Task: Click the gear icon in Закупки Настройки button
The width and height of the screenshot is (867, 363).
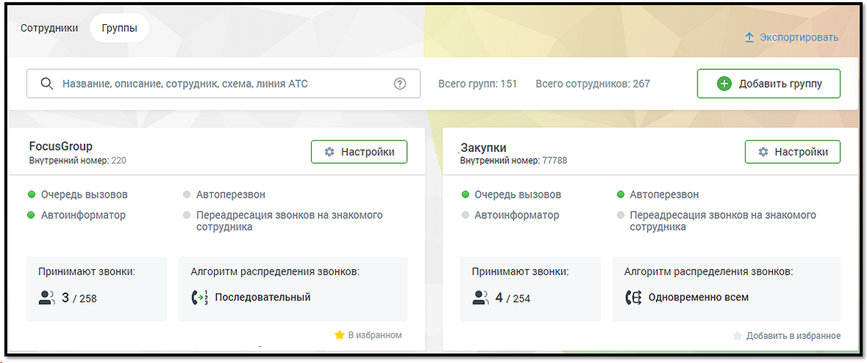Action: (763, 152)
